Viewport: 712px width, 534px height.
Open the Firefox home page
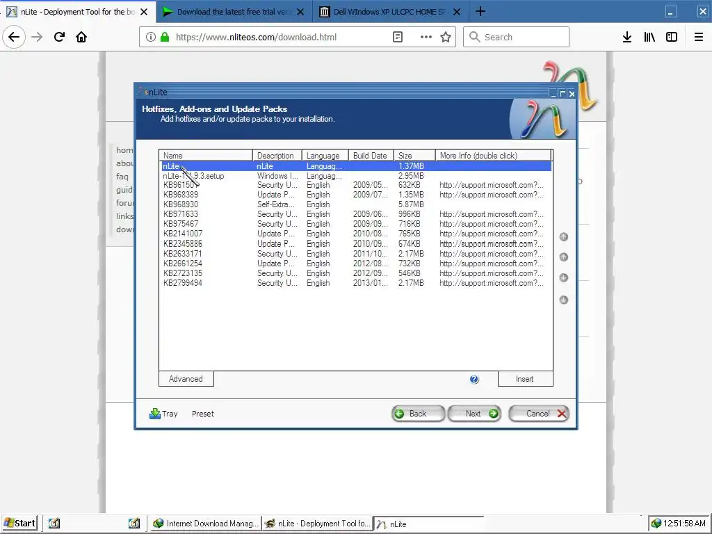tap(81, 38)
